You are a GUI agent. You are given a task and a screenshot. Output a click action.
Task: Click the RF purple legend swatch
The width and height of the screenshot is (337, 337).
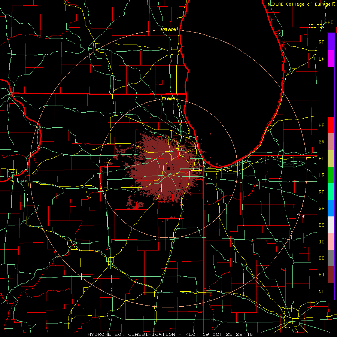331,42
